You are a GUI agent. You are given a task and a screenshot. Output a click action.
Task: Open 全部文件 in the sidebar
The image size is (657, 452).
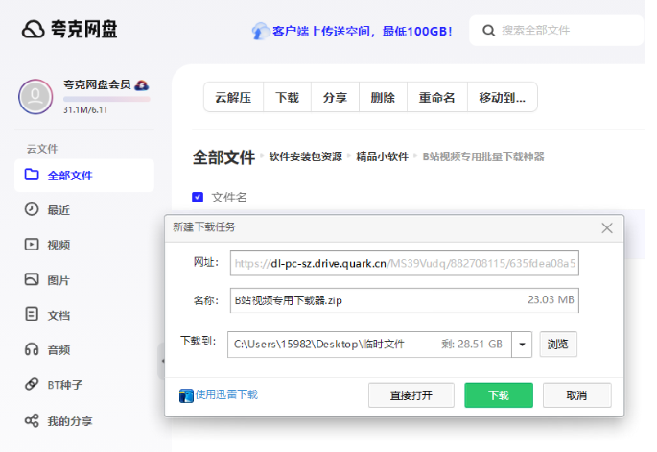coord(84,176)
